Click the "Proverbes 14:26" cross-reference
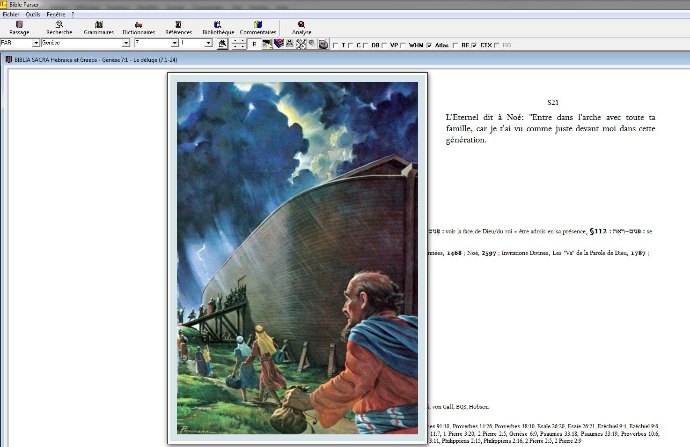690x447 pixels. 472,426
